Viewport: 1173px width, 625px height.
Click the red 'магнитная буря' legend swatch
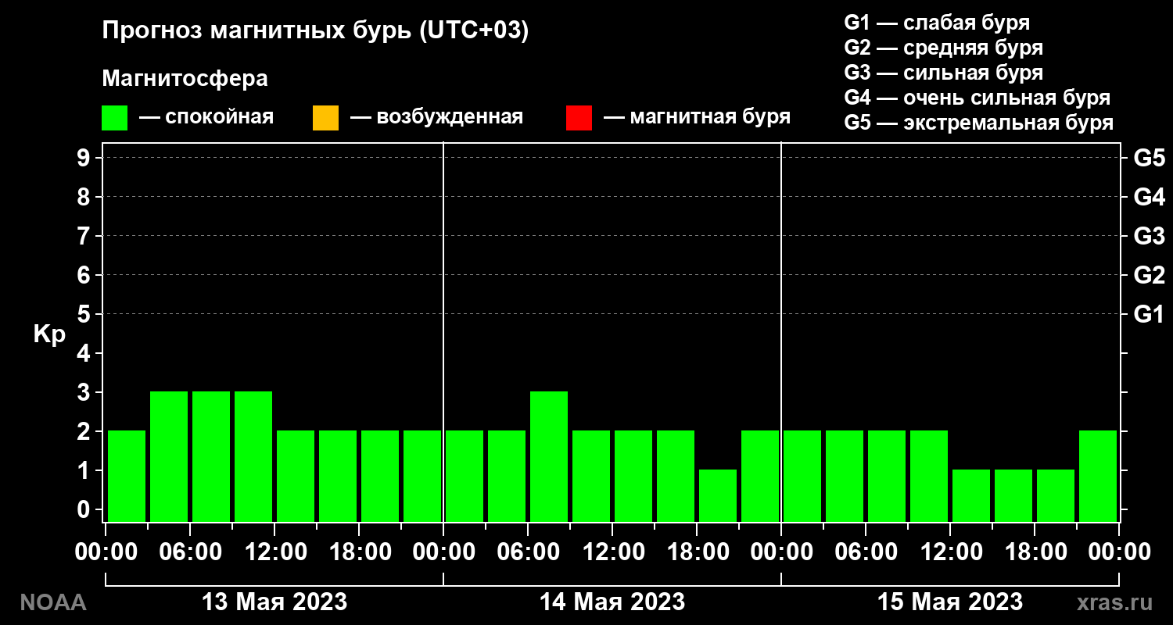(x=579, y=118)
